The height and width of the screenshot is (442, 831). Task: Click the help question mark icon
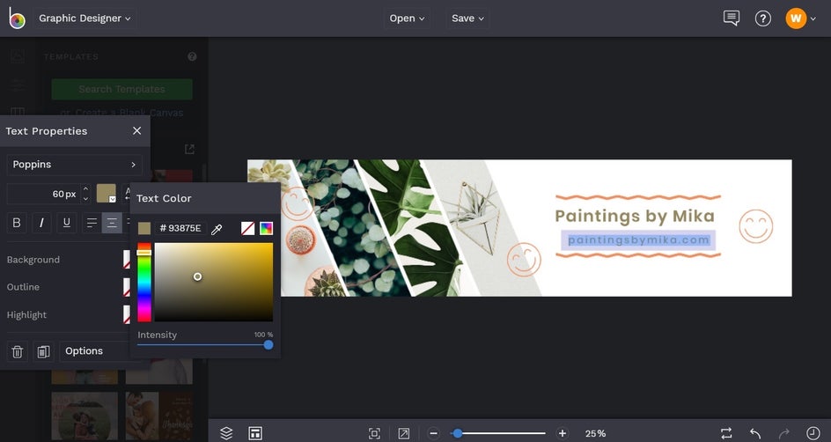click(x=762, y=18)
